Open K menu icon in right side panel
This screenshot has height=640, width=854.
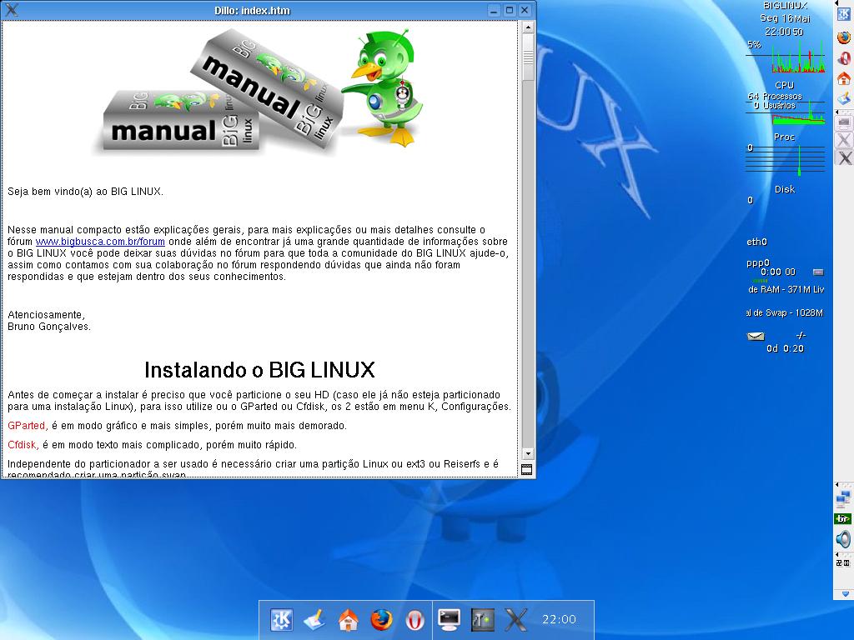point(844,14)
